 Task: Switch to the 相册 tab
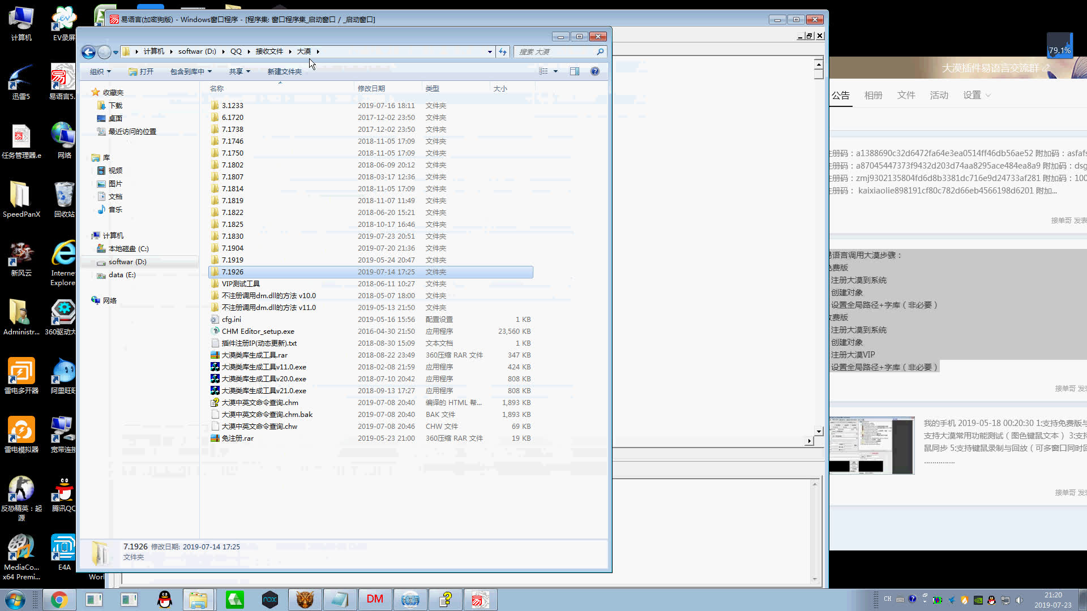point(873,95)
